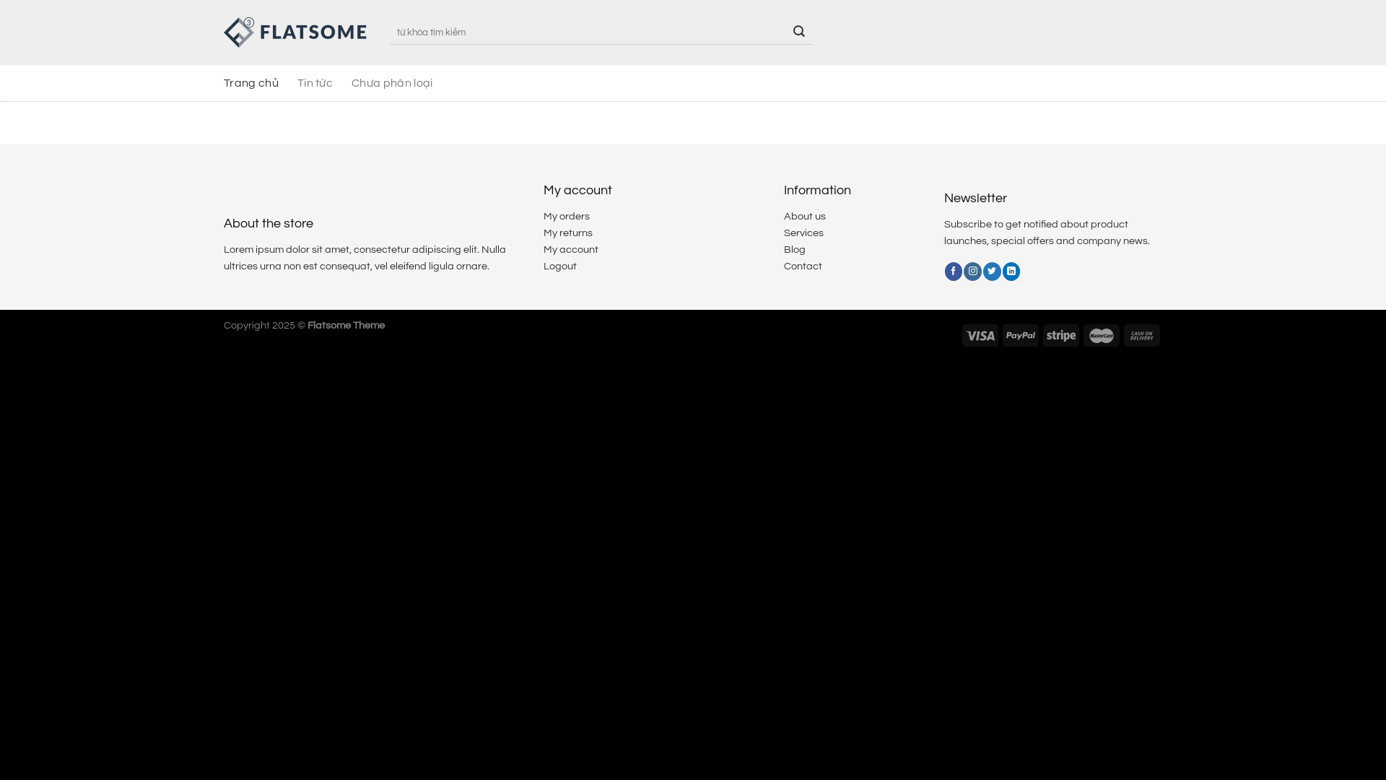The image size is (1386, 780).
Task: Go to Trang chủ menu item
Action: pos(251,83)
